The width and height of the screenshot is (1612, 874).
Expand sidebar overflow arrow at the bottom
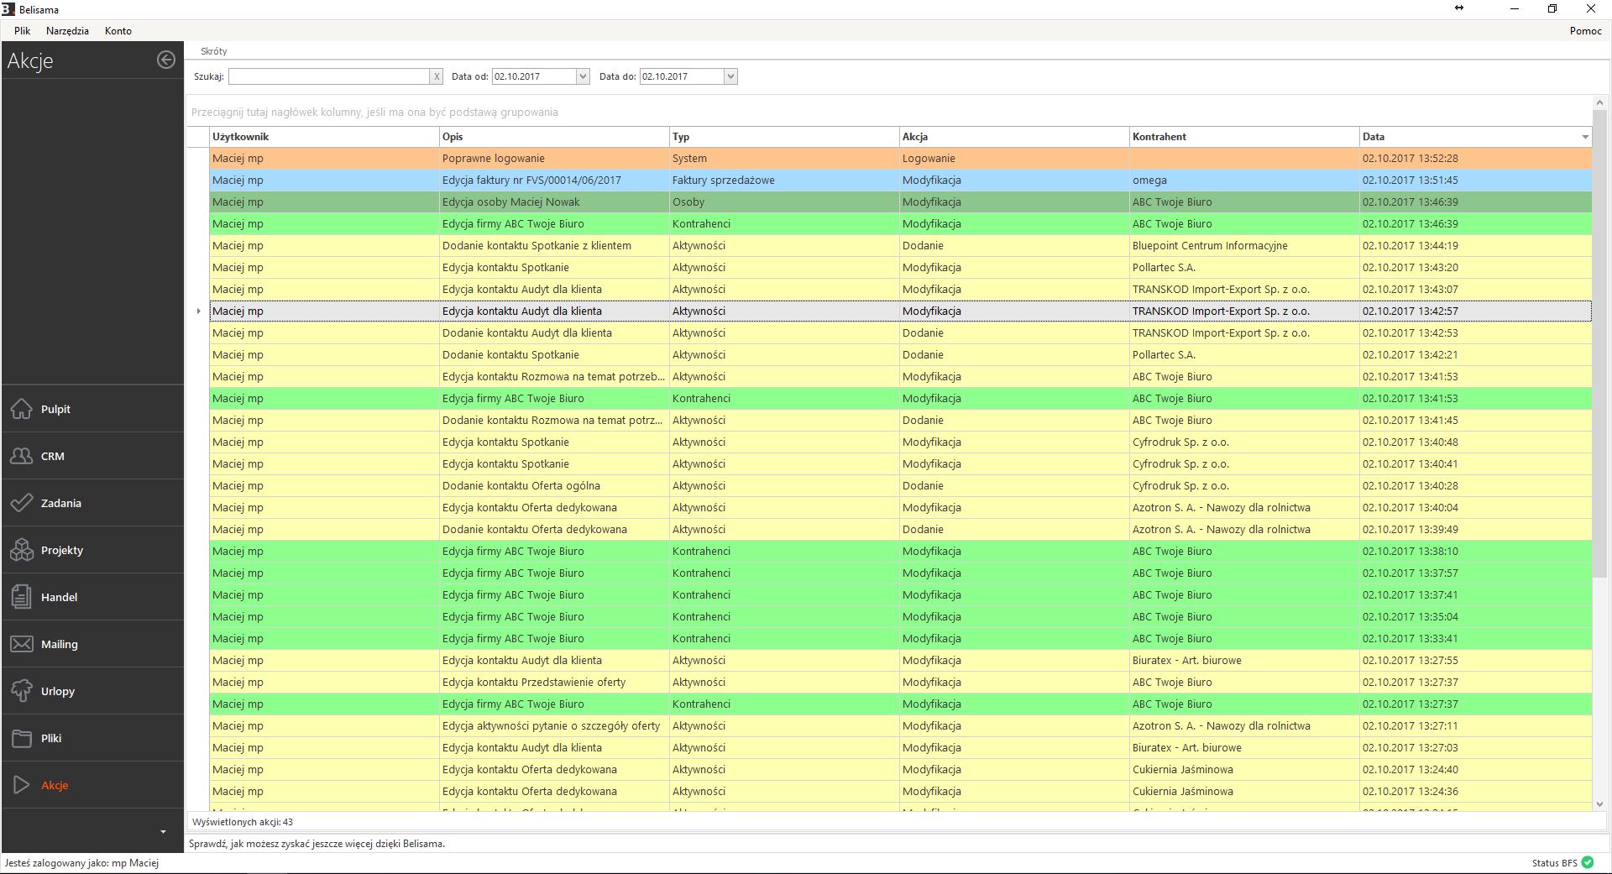coord(163,832)
